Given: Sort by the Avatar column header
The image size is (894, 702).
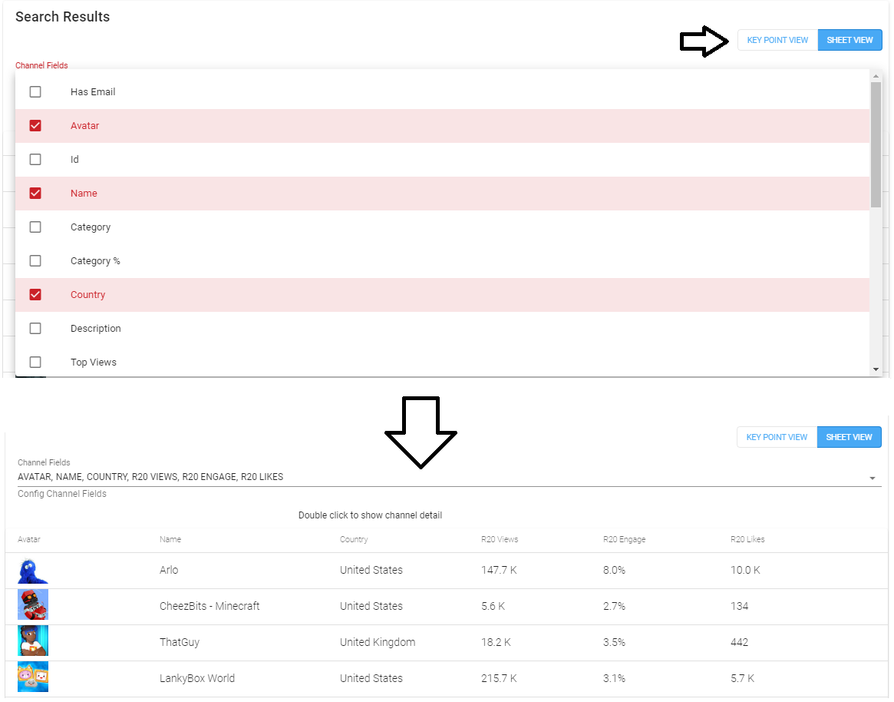Looking at the screenshot, I should [29, 539].
